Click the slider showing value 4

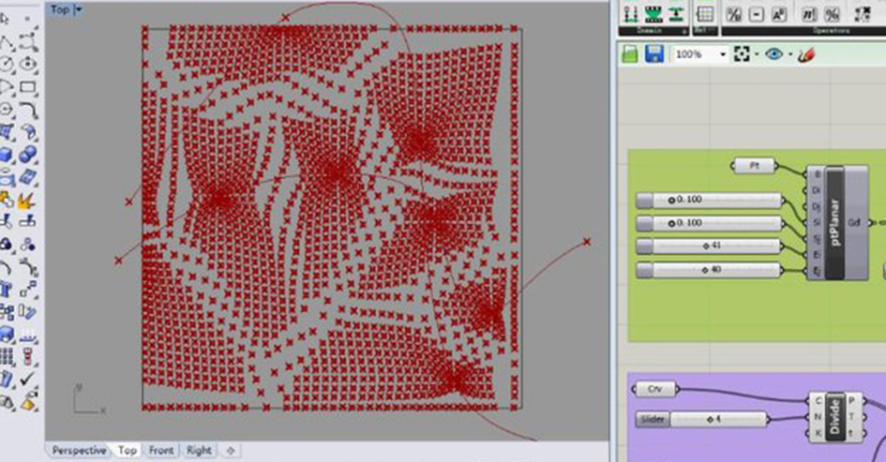coord(701,419)
